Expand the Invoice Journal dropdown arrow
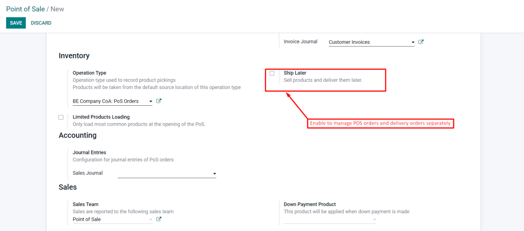Viewport: 524px width, 231px height. [x=413, y=42]
